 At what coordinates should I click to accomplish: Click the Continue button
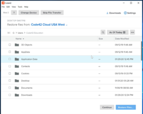107,107
